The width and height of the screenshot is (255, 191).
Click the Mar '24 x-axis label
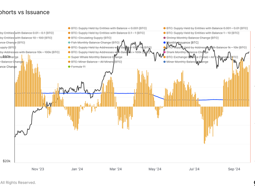coord(116,169)
